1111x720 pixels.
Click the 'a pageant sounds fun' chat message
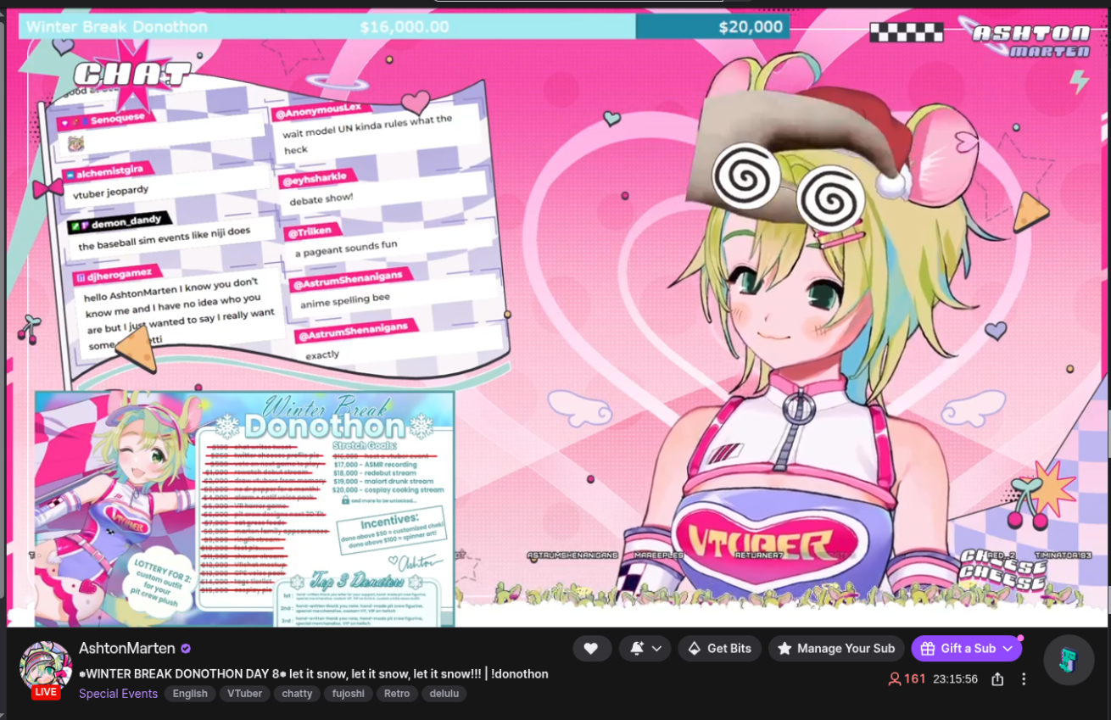click(x=346, y=250)
